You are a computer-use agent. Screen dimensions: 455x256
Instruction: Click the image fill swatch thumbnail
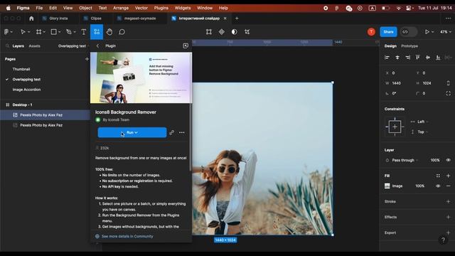pyautogui.click(x=387, y=186)
